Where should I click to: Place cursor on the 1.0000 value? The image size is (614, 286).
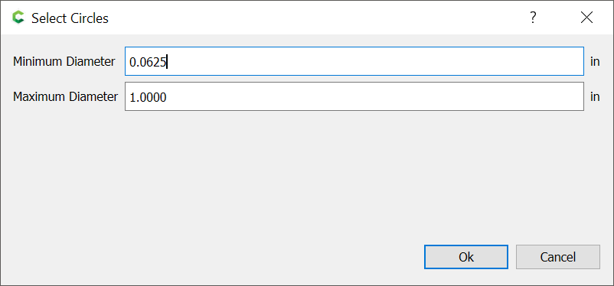(148, 97)
